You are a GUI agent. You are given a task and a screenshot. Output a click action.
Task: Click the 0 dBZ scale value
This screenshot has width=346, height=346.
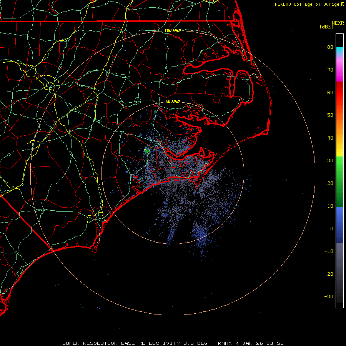(332, 229)
